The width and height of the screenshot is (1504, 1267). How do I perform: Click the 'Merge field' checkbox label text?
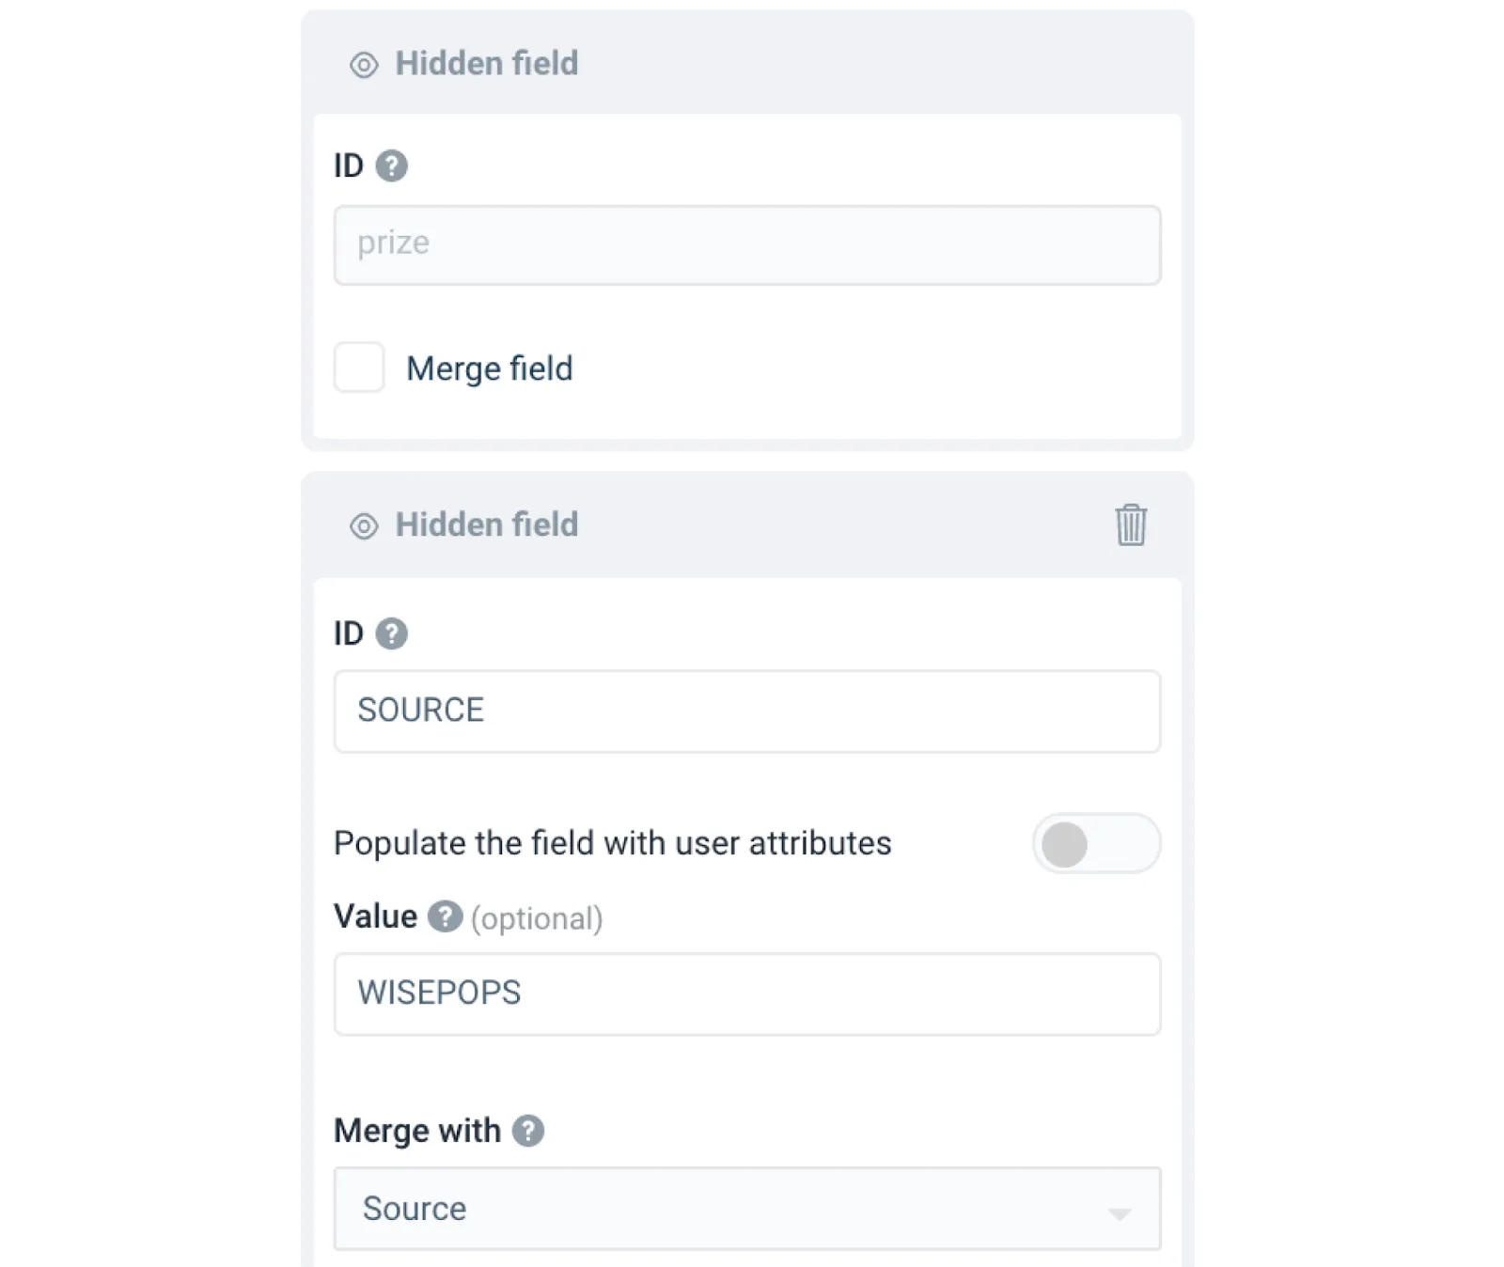pyautogui.click(x=489, y=368)
